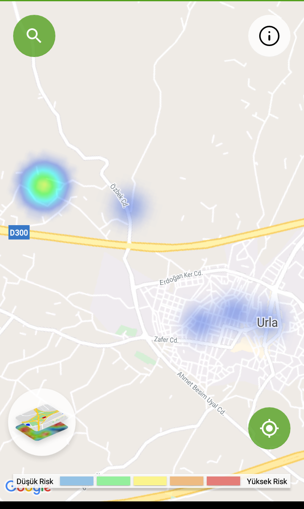The image size is (304, 509).
Task: Select the yellow risk swatch
Action: (150, 481)
